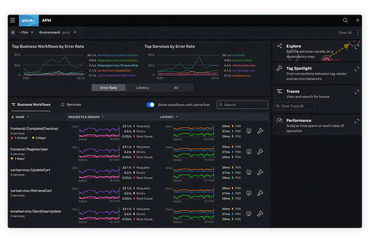Select the Latency chart view

(x=142, y=88)
